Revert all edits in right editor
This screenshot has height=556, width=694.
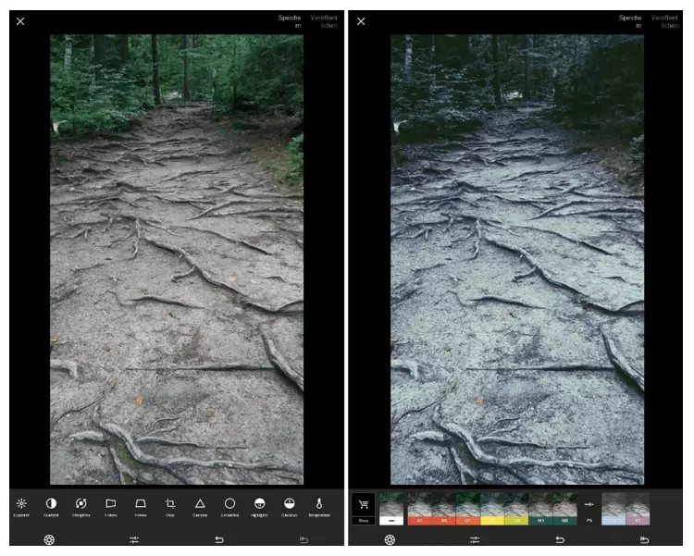(x=644, y=539)
